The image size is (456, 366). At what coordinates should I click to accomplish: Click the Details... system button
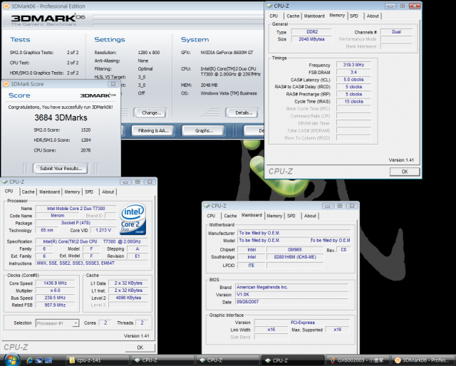pyautogui.click(x=242, y=113)
